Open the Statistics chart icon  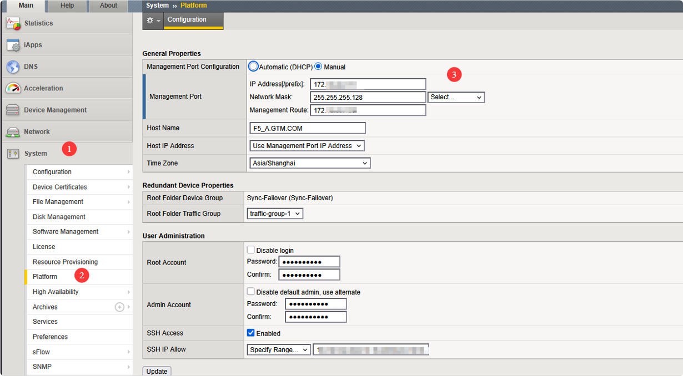point(13,23)
